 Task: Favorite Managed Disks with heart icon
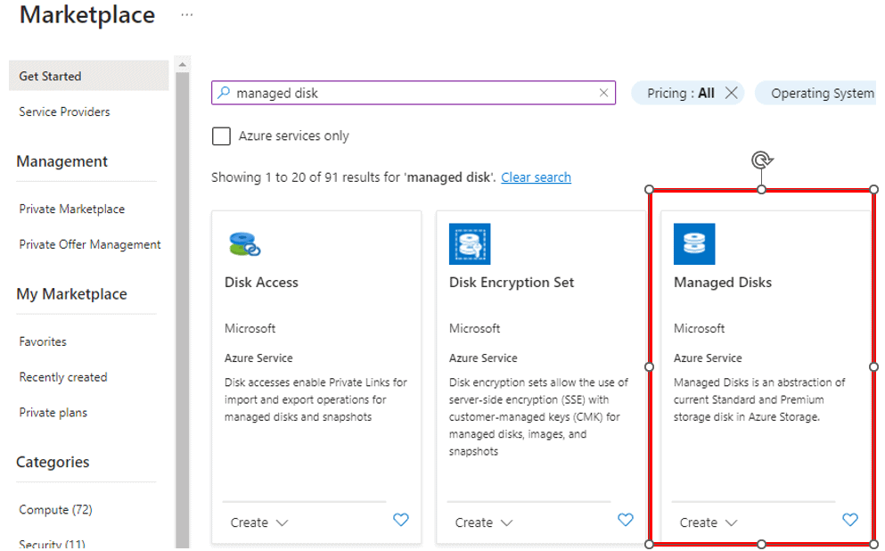[x=850, y=520]
